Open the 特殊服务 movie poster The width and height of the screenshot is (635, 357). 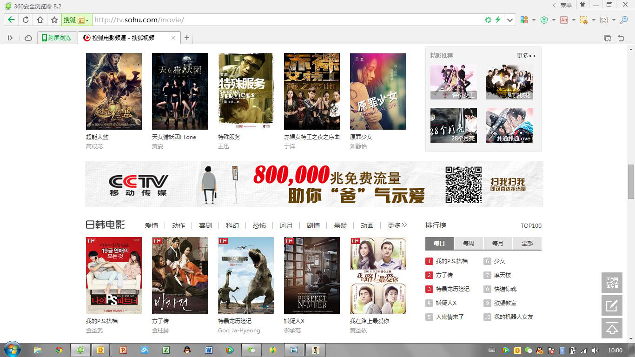tap(246, 91)
